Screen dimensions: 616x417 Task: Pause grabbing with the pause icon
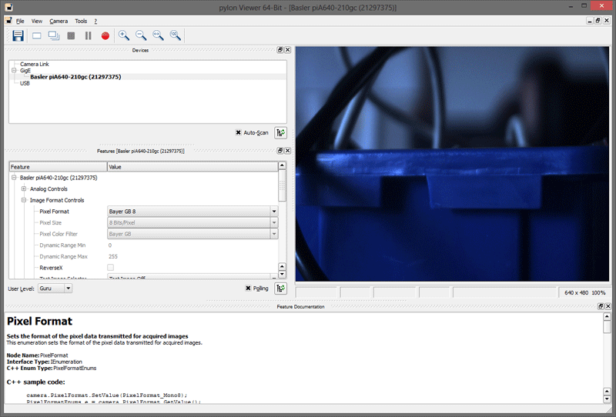point(88,35)
